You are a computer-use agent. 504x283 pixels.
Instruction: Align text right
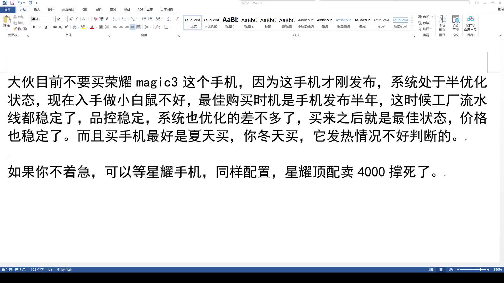tap(127, 27)
